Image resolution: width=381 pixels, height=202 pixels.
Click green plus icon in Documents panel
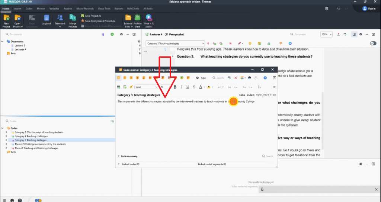(112, 34)
